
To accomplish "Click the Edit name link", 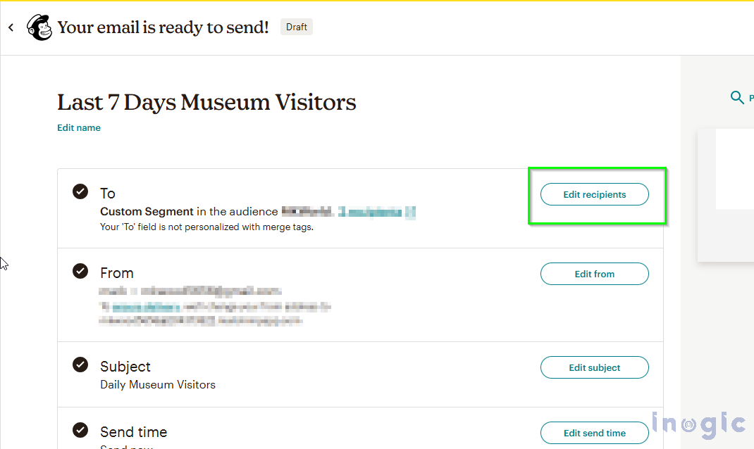I will [79, 127].
